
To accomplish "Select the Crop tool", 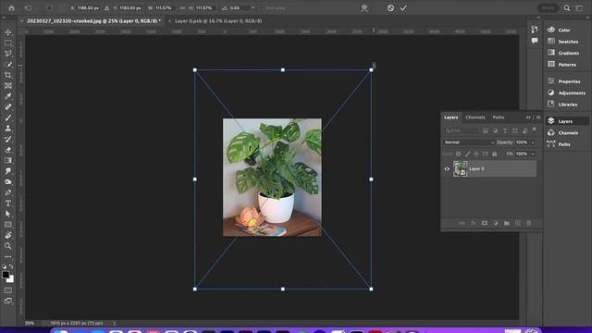I will tap(8, 75).
